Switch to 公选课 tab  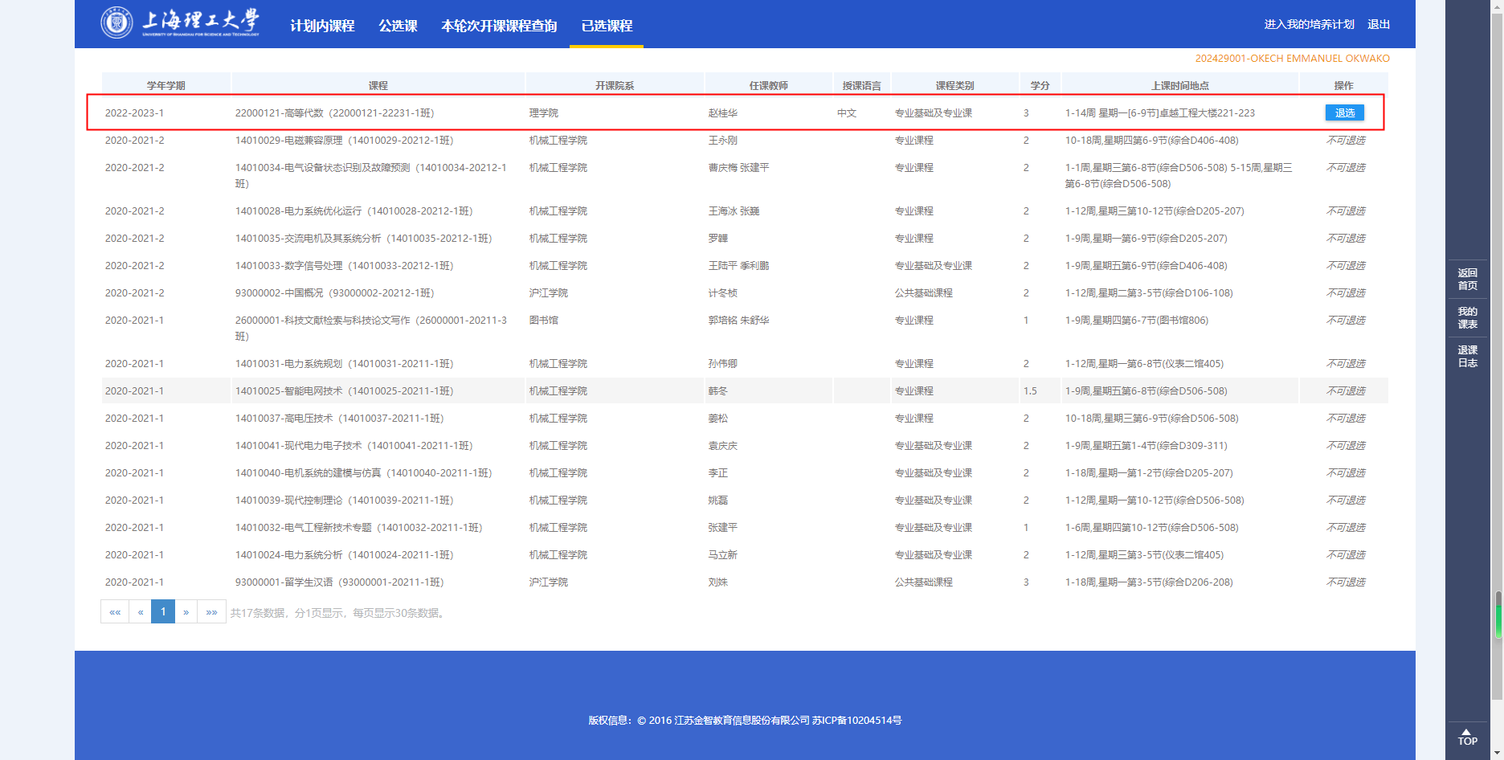[398, 26]
